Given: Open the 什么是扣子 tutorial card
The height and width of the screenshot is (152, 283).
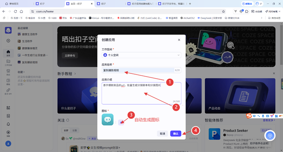Looking at the screenshot, I should [77, 96].
